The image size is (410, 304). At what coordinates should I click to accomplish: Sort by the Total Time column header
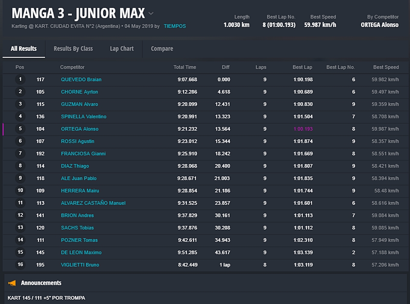(184, 67)
